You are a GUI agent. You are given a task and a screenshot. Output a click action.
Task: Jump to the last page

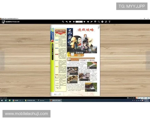88,22
